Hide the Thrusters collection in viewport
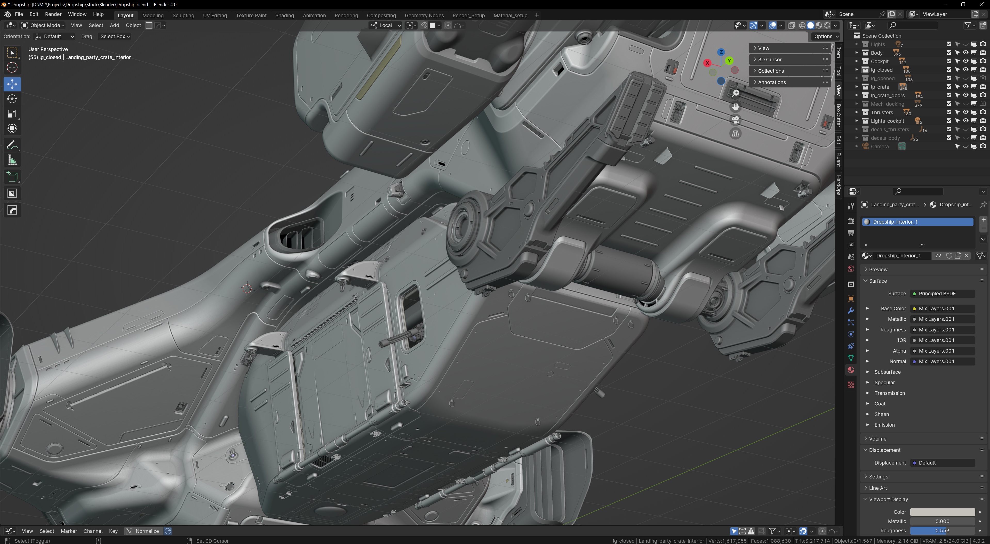Image resolution: width=990 pixels, height=544 pixels. pos(965,112)
